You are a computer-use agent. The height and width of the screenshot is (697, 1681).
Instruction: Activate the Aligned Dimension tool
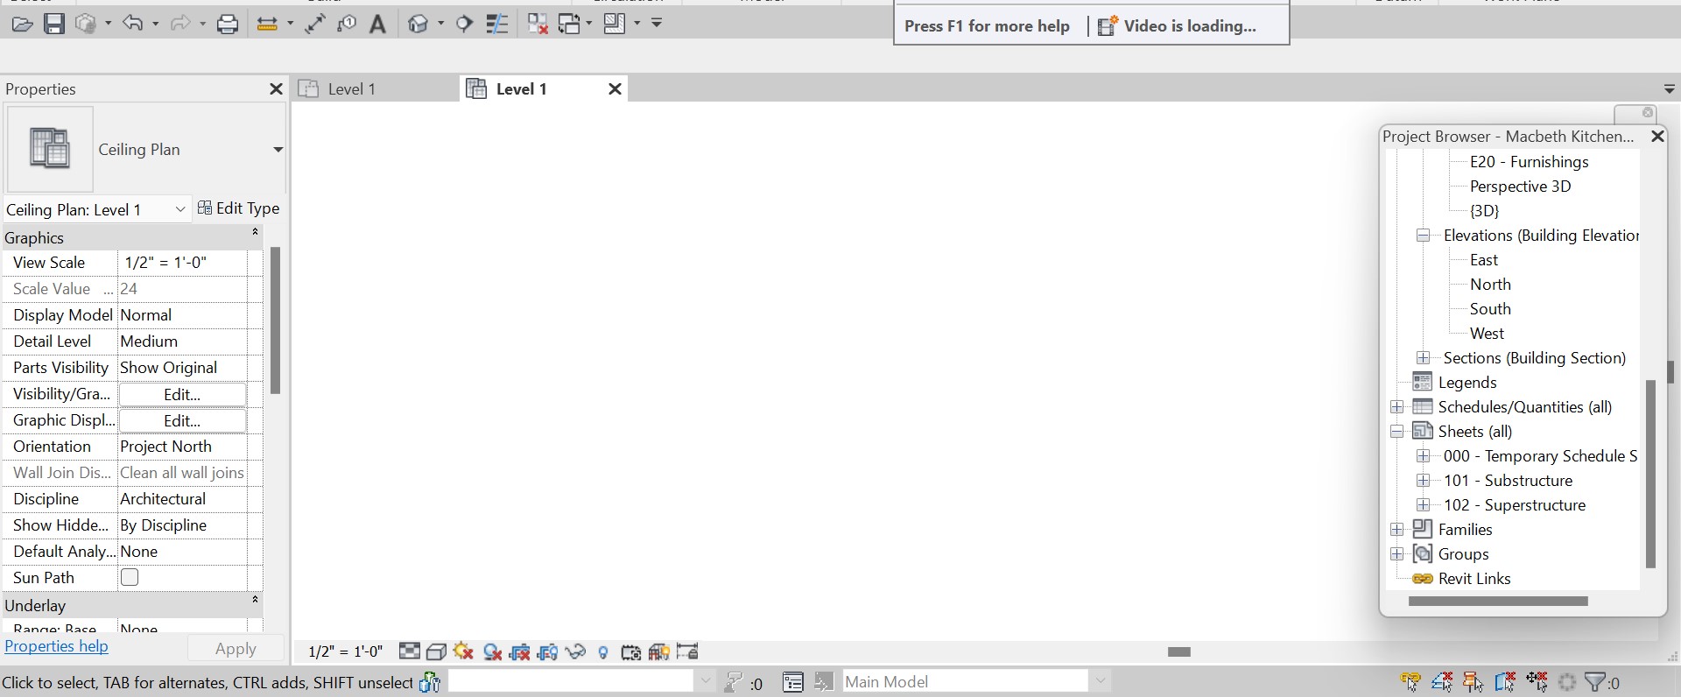[315, 25]
